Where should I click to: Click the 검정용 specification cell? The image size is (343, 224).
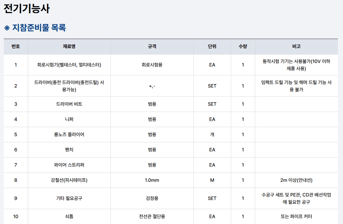pyautogui.click(x=152, y=199)
